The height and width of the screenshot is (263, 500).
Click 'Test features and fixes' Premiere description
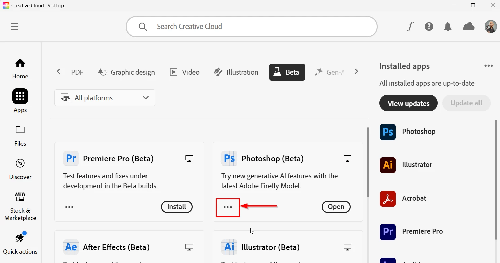110,181
